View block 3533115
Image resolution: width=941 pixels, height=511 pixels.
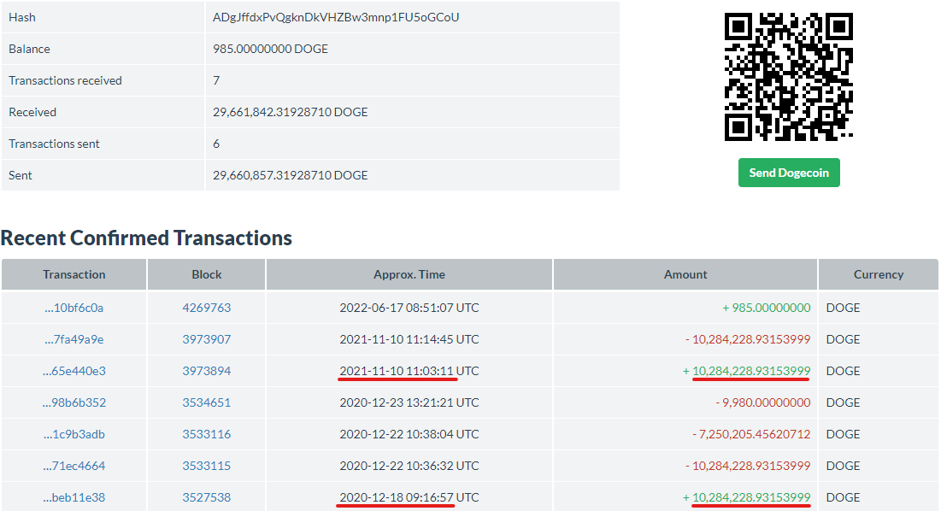coord(207,466)
